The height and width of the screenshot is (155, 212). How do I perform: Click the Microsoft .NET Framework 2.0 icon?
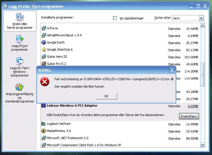pos(44,138)
